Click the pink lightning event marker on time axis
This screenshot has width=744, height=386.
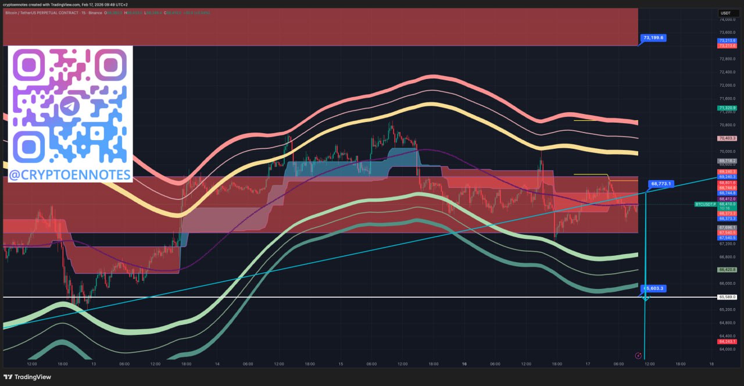(638, 356)
